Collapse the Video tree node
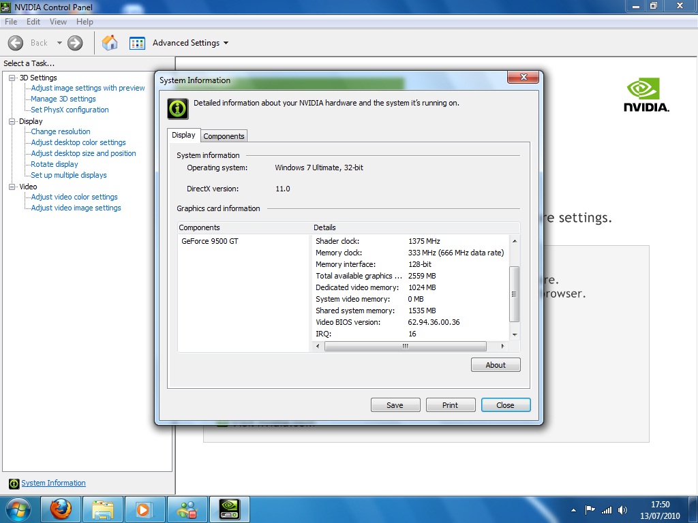698x523 pixels. (12, 187)
